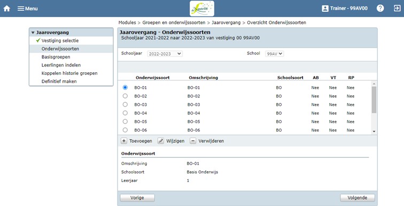This screenshot has height=206, width=404.
Task: Click the school logo in header
Action: coord(202,9)
